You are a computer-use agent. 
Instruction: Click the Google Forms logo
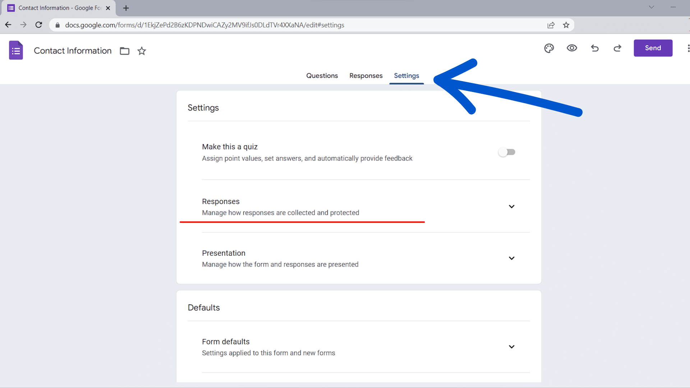(x=16, y=50)
